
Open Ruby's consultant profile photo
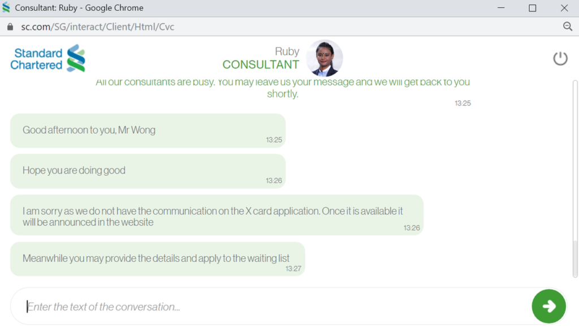coord(325,57)
